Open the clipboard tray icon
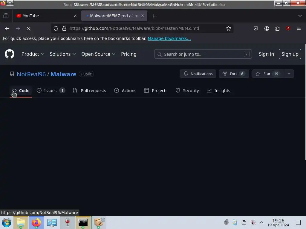The height and width of the screenshot is (229, 306). click(x=244, y=222)
